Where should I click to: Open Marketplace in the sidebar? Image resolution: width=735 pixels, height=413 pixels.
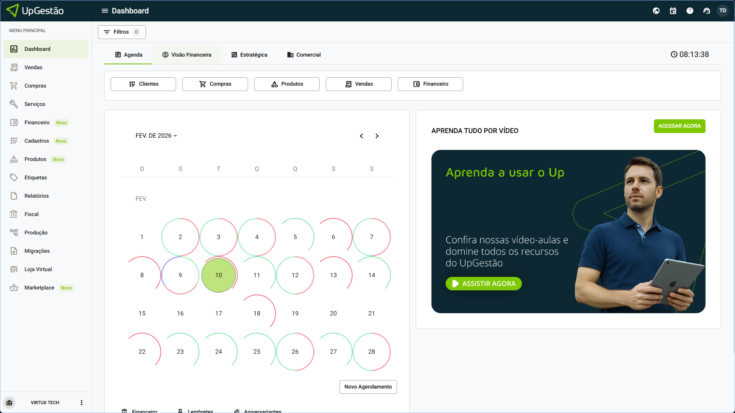click(x=39, y=288)
